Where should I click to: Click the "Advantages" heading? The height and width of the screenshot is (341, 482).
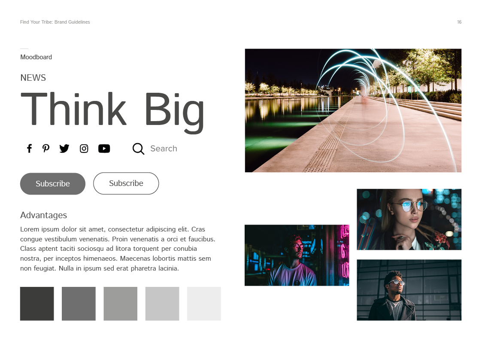tap(44, 215)
